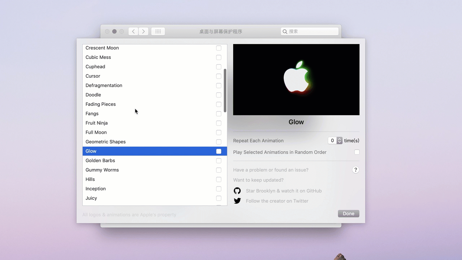Viewport: 462px width, 260px height.
Task: Choose the Gummy Worms animation
Action: pos(155,170)
